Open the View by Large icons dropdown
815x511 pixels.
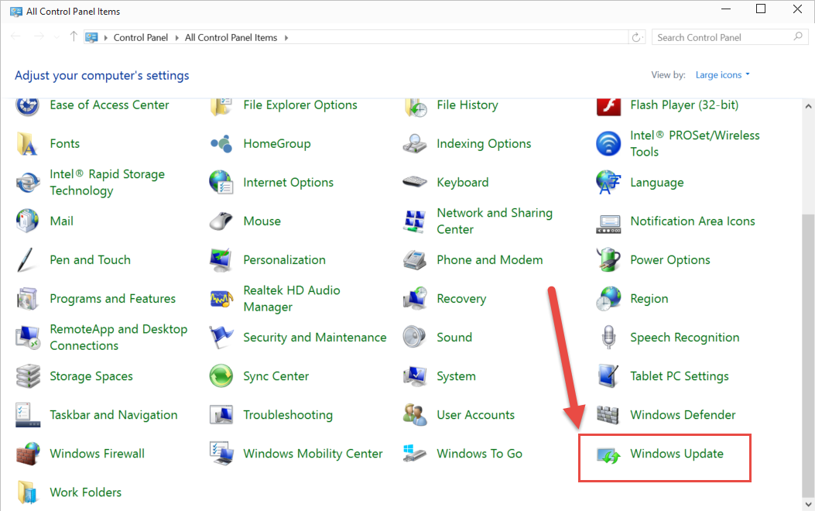click(x=723, y=75)
